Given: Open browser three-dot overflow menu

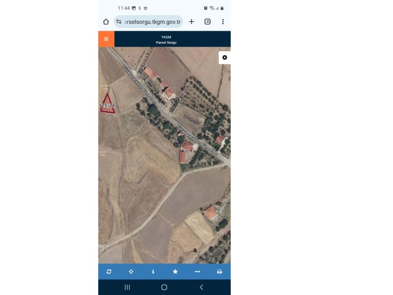Looking at the screenshot, I should click(223, 22).
